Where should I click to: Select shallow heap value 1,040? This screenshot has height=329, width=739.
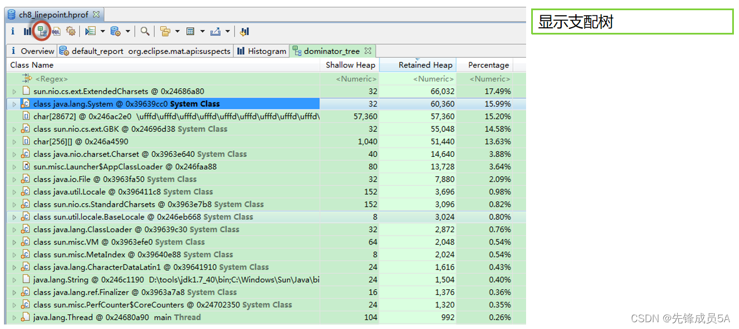(368, 141)
